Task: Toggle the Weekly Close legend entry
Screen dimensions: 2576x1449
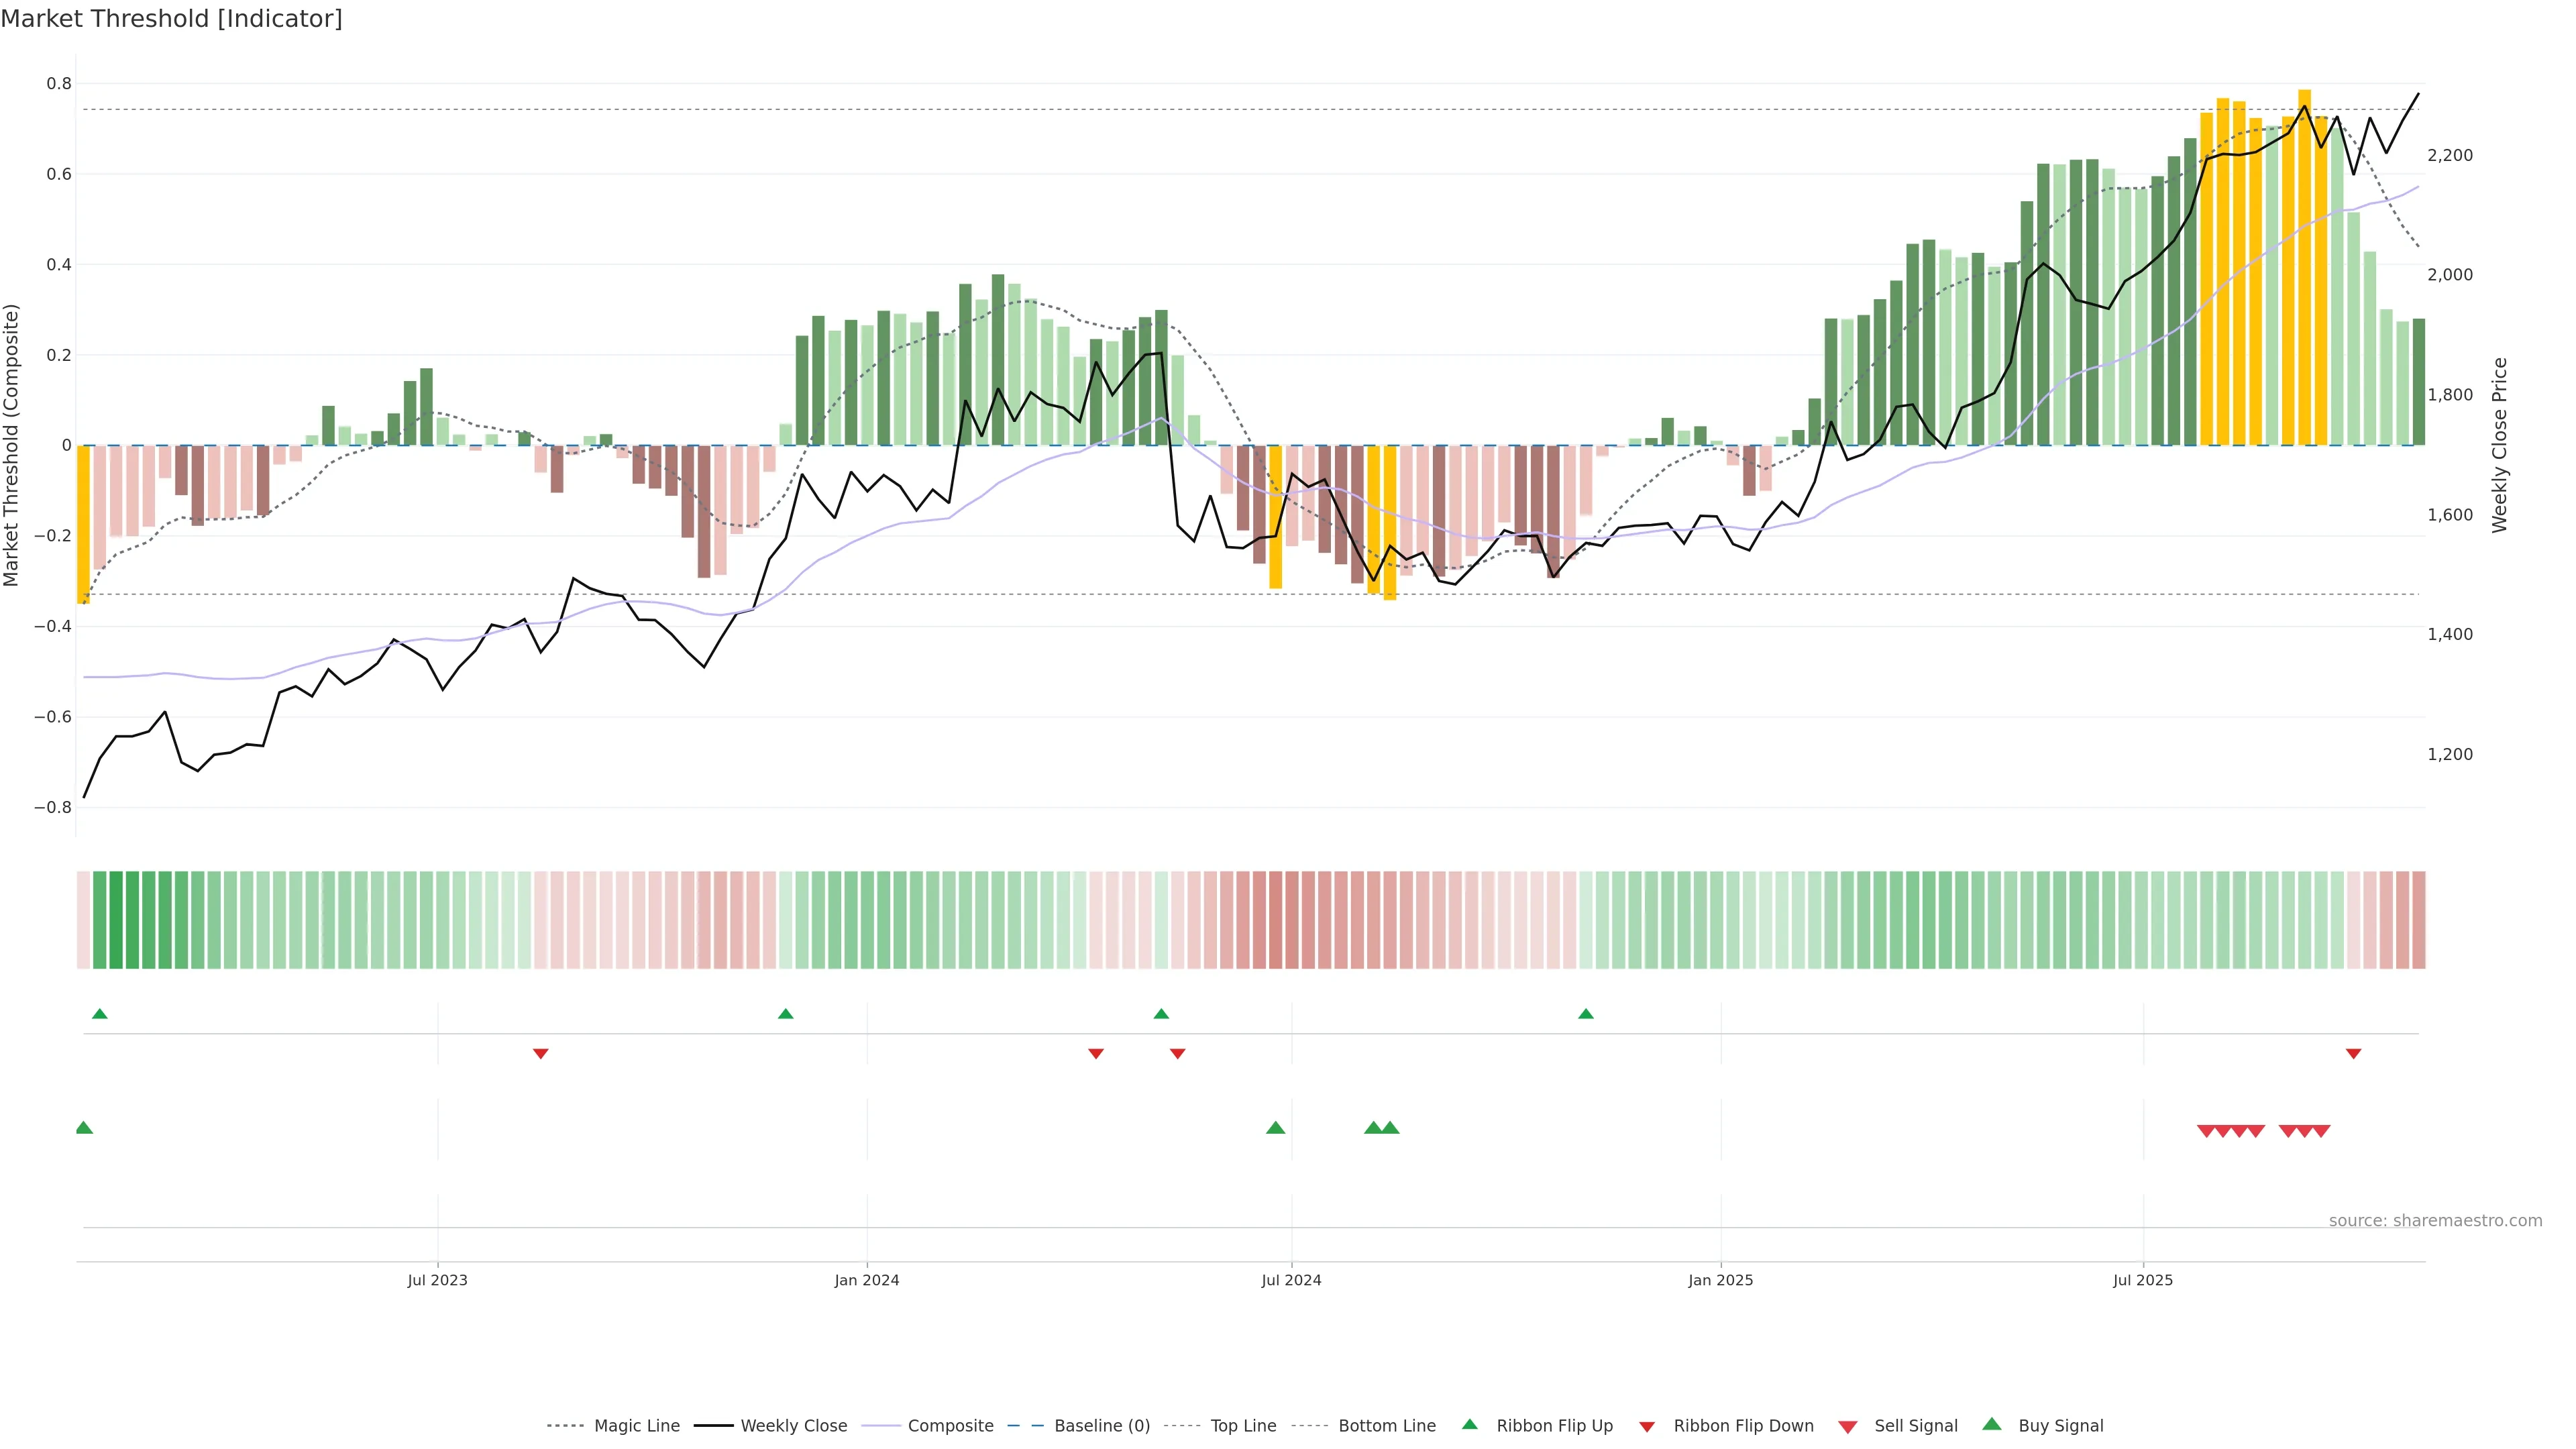Action: (x=793, y=1426)
